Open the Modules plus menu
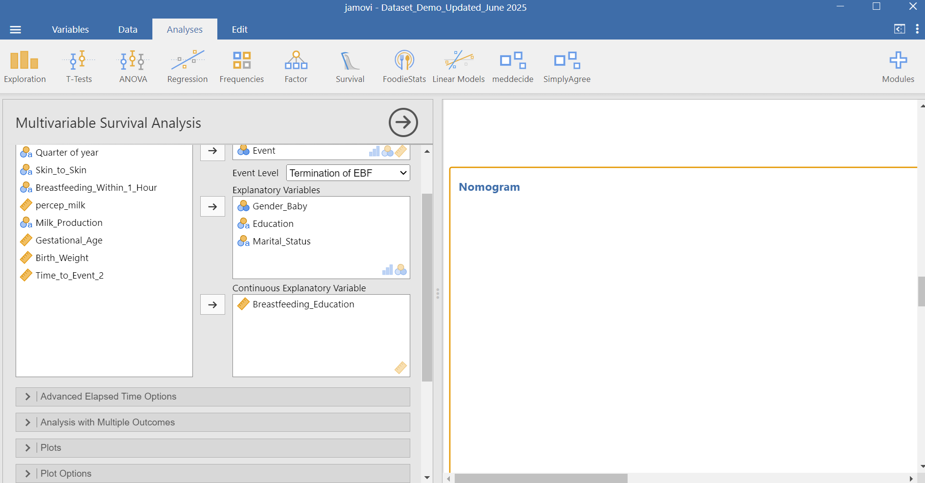The width and height of the screenshot is (925, 483). [898, 67]
